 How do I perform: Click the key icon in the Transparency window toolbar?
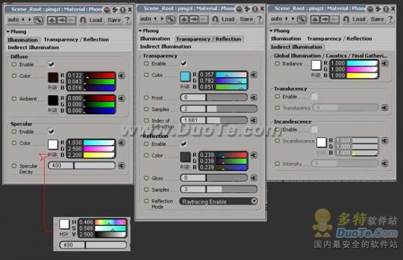coord(171,19)
